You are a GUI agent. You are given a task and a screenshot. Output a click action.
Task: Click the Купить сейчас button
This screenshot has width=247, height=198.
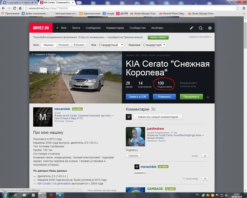pyautogui.click(x=158, y=37)
